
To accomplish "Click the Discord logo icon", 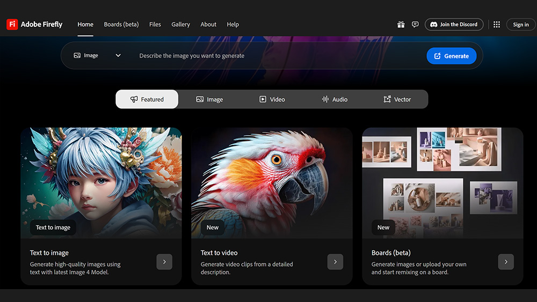I will (x=433, y=24).
